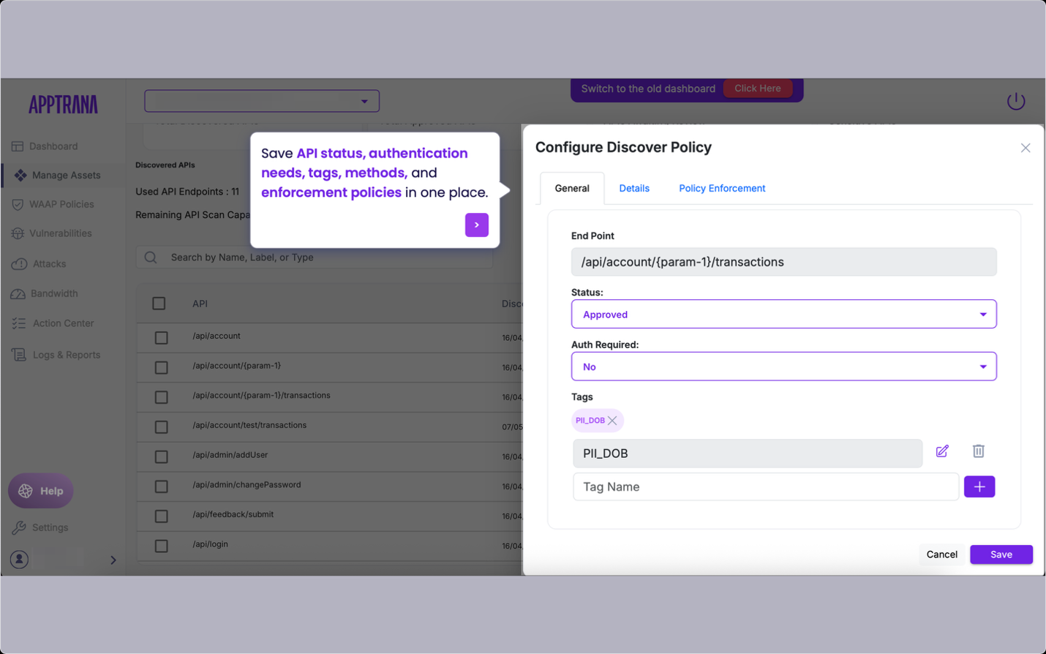The height and width of the screenshot is (654, 1046).
Task: Edit the PII_DOB tag pencil icon
Action: coord(942,451)
